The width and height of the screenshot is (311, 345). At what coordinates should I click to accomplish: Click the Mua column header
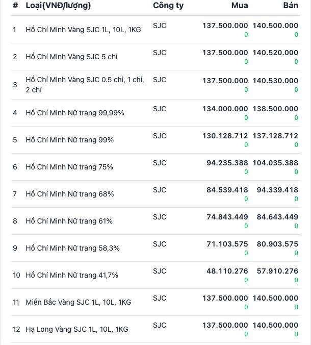(x=240, y=6)
